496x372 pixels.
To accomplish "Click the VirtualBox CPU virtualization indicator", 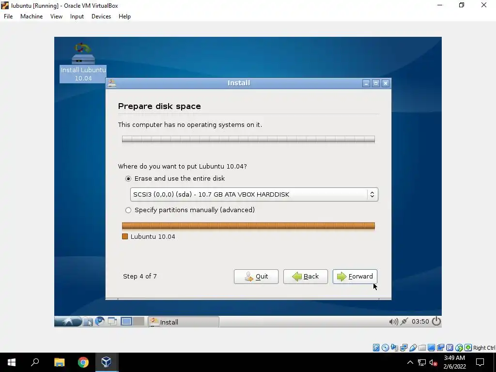I will coord(450,348).
